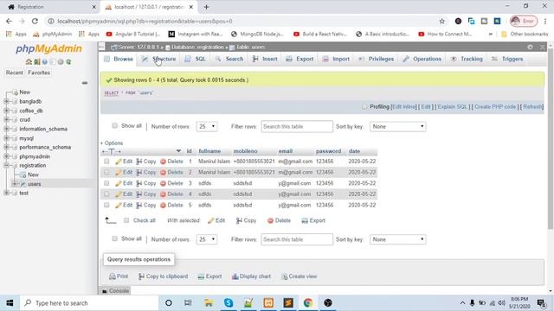The image size is (554, 311).
Task: Click the Edit pencil for row id 1
Action: coord(119,162)
